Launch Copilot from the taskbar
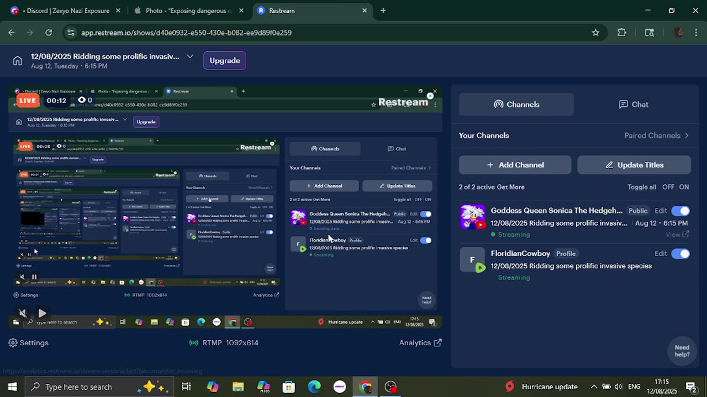Screen dimensions: 707x397 (213, 387)
